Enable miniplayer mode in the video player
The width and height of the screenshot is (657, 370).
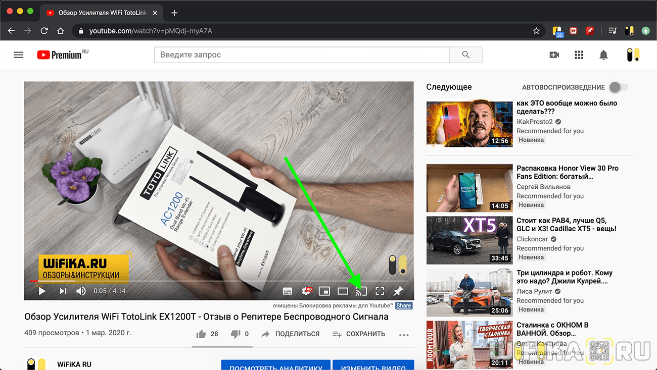[x=324, y=291]
